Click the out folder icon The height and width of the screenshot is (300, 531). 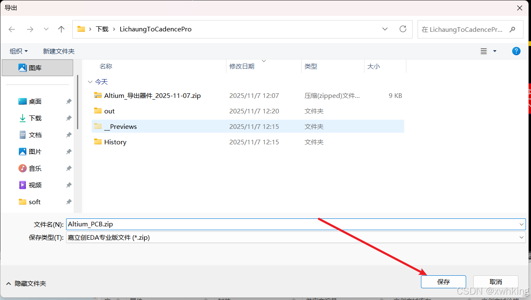[x=98, y=111]
